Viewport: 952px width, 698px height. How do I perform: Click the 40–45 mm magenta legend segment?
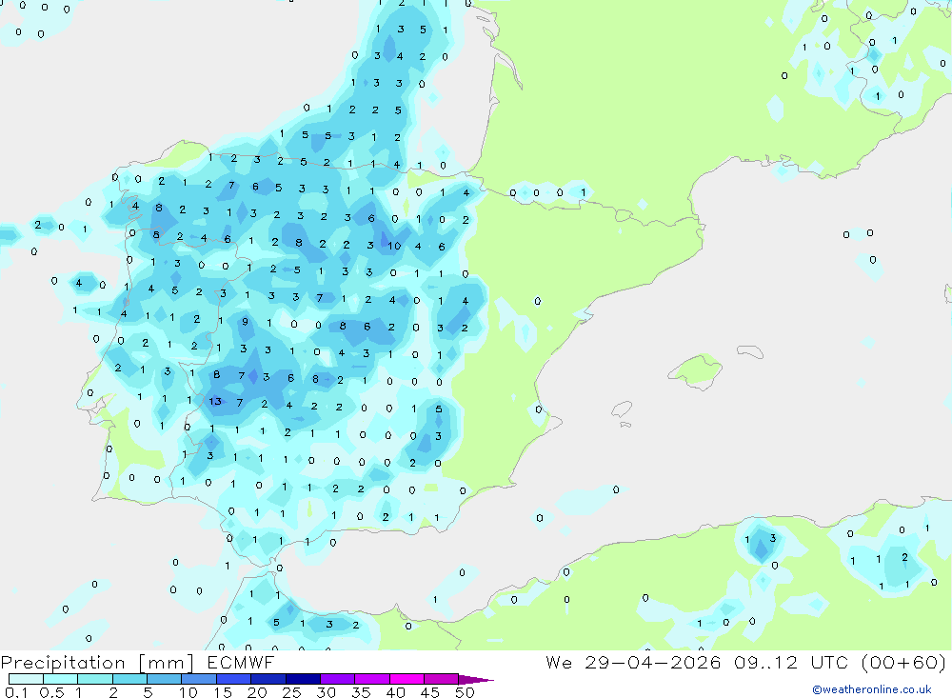click(407, 679)
